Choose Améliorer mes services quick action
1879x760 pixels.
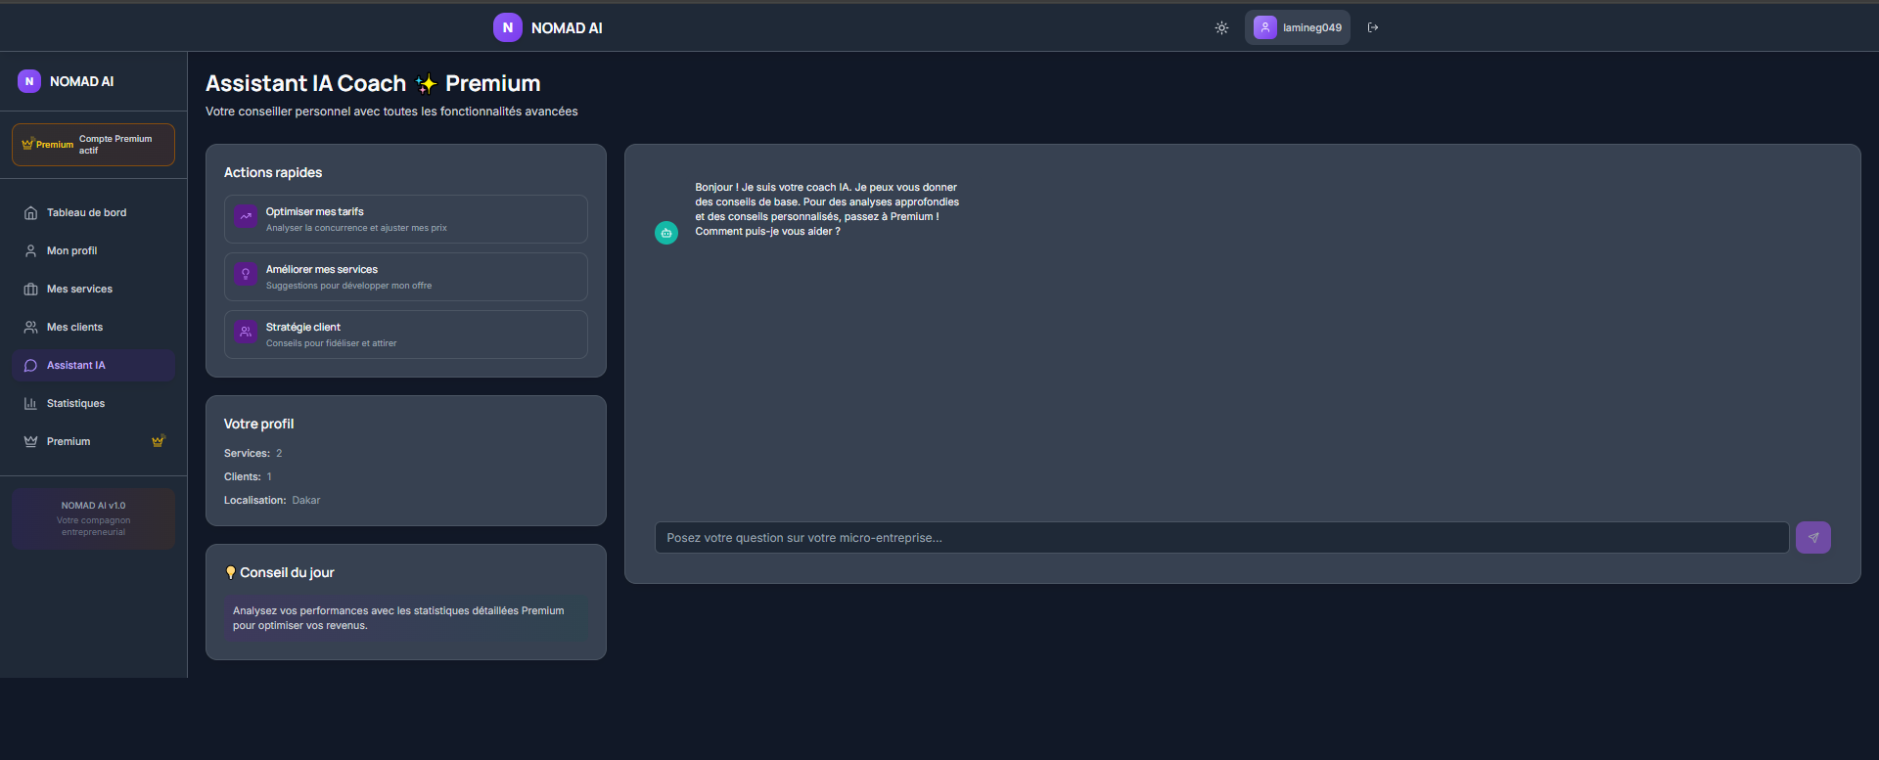click(x=405, y=277)
